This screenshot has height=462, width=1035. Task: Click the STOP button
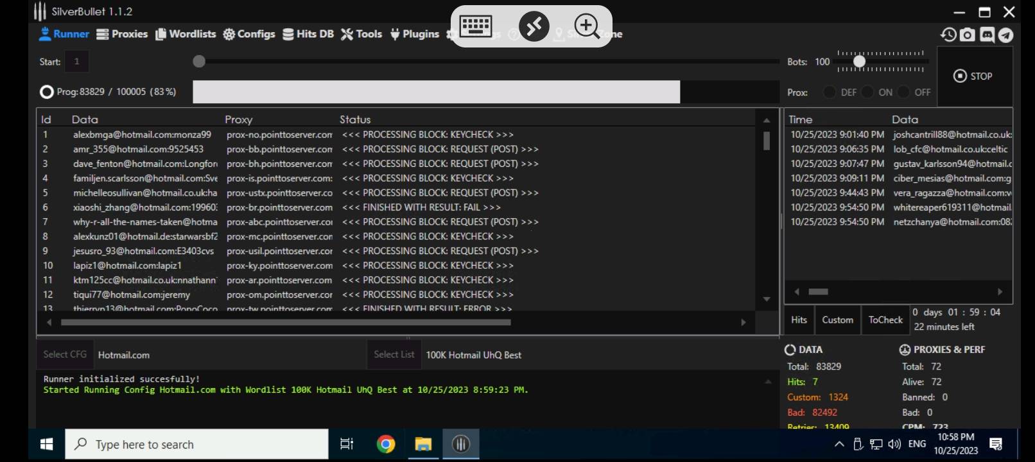973,76
